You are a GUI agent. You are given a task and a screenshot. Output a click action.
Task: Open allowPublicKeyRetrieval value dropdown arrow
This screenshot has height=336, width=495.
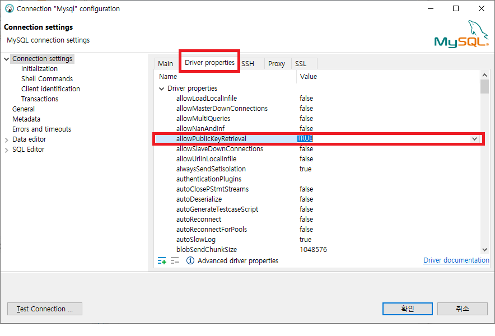(x=474, y=139)
